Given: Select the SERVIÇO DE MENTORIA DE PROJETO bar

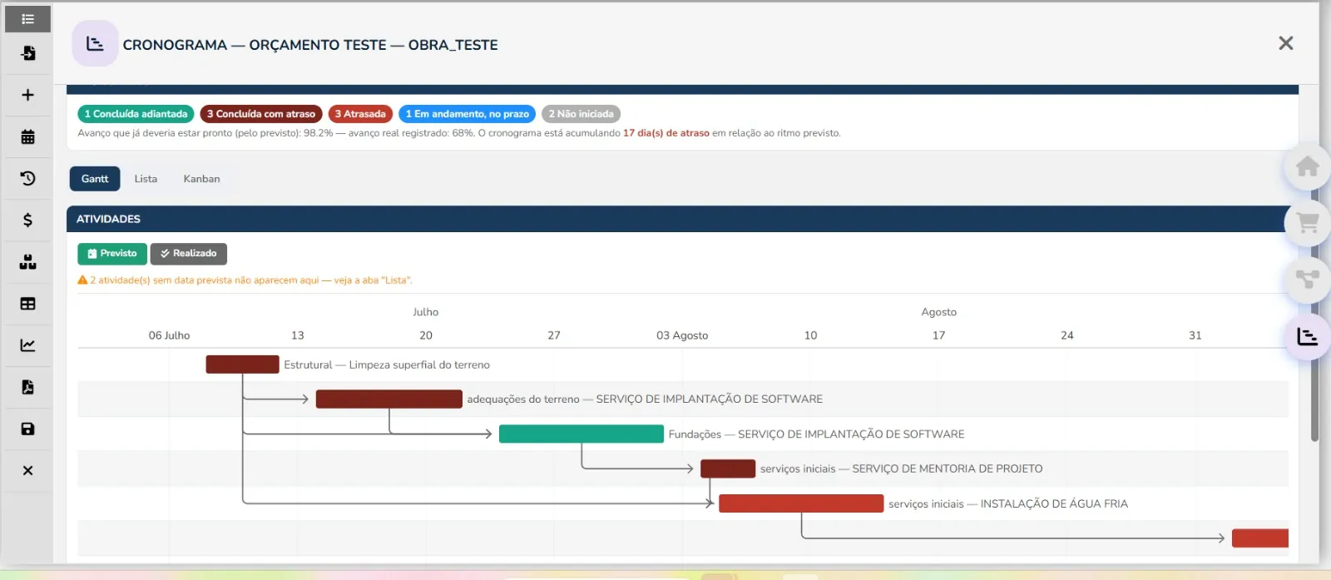Looking at the screenshot, I should click(728, 468).
